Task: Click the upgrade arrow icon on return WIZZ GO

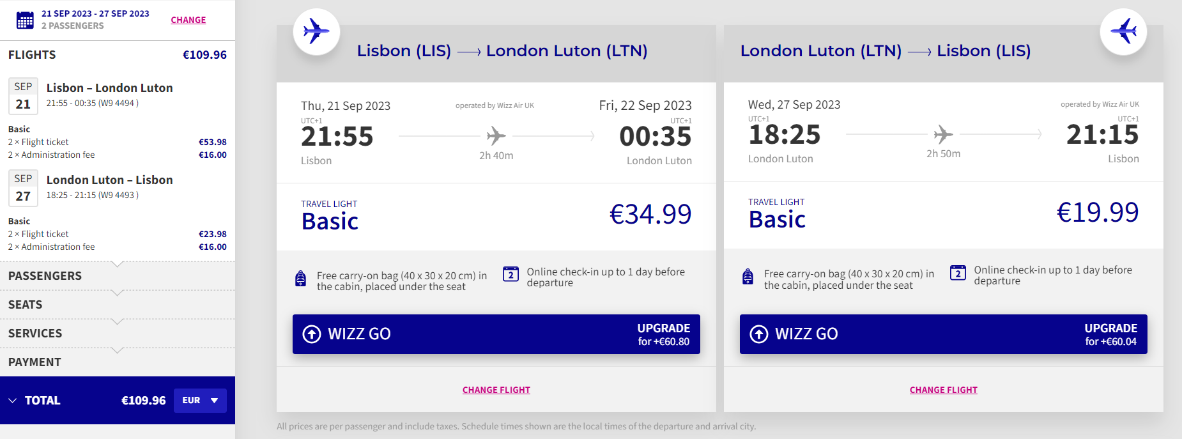Action: pos(759,334)
